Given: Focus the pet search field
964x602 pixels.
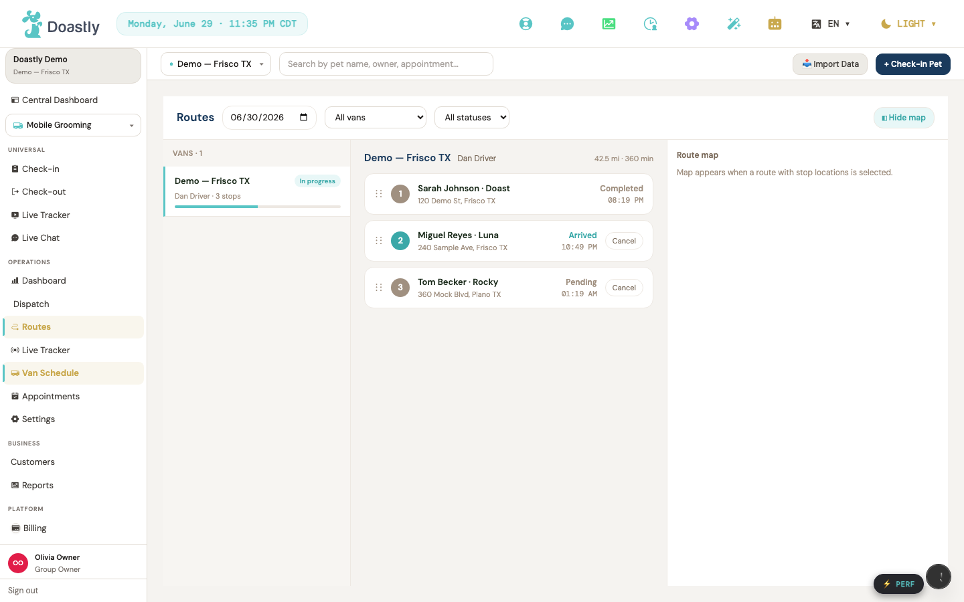Looking at the screenshot, I should click(x=386, y=64).
